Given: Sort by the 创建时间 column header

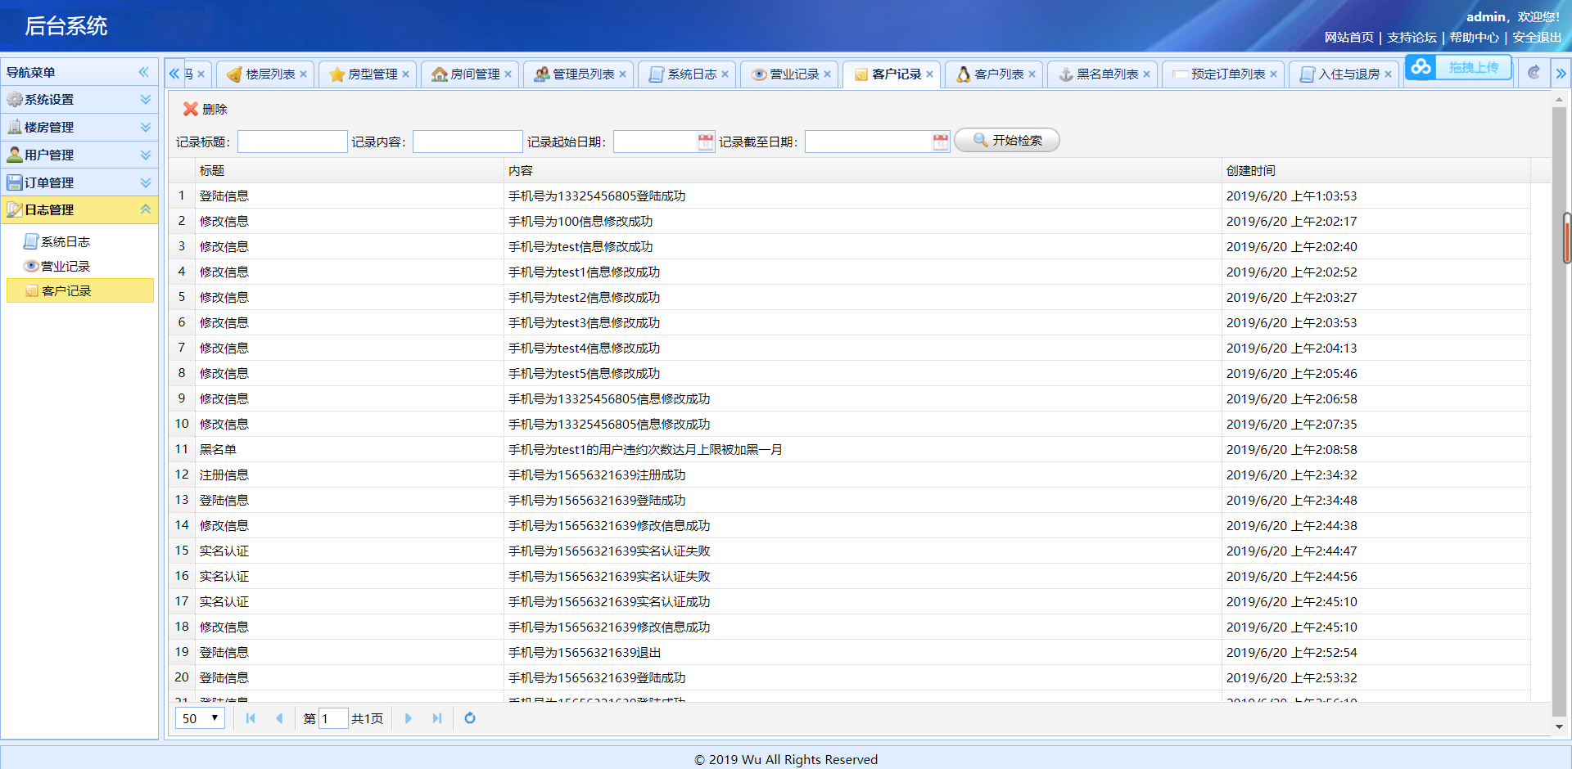Looking at the screenshot, I should tap(1375, 170).
